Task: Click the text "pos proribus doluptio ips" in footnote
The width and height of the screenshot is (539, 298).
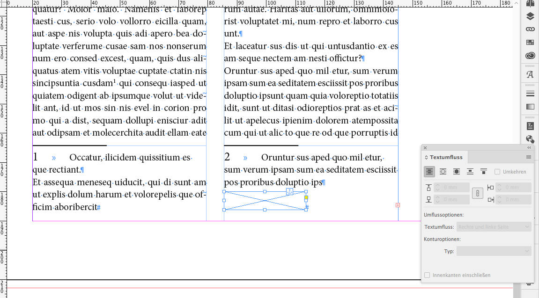Action: pos(273,182)
